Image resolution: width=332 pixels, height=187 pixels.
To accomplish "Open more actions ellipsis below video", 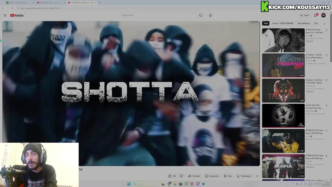I will pos(257,176).
